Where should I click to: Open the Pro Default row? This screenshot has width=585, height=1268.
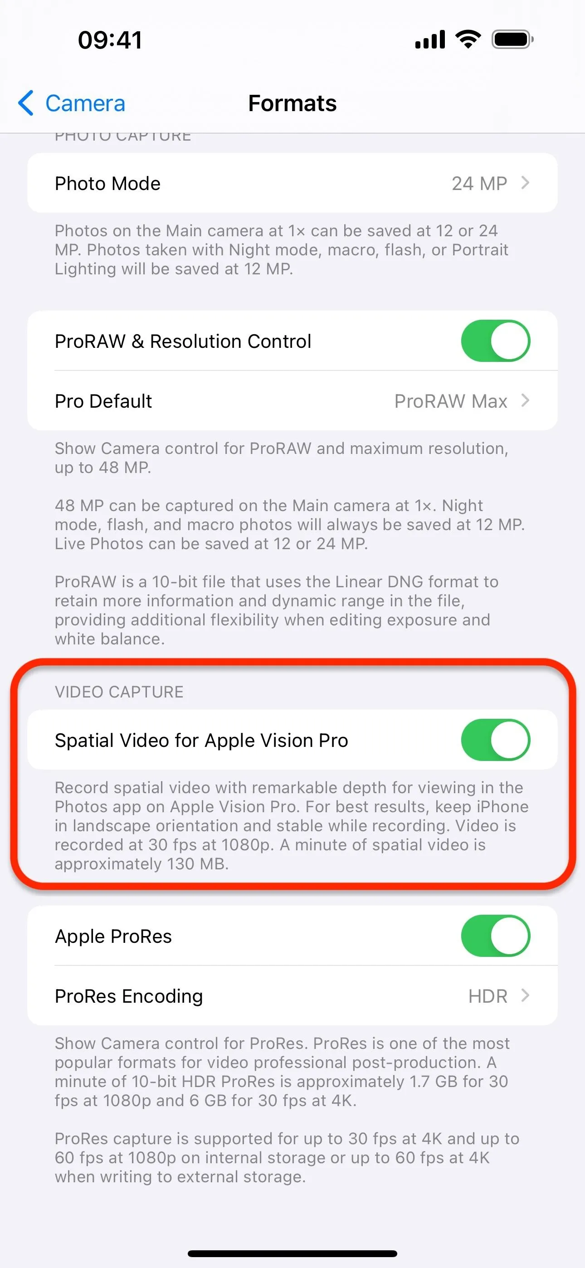tap(292, 401)
